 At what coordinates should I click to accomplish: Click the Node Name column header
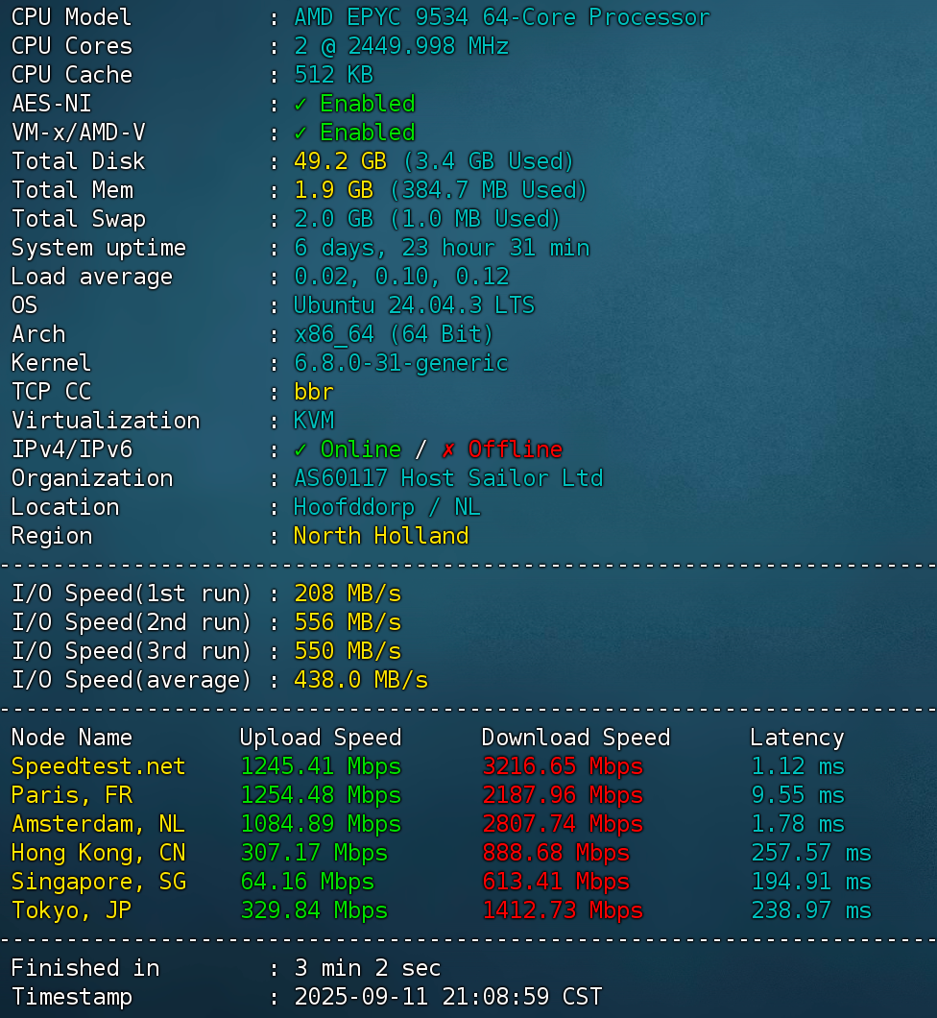tap(72, 738)
